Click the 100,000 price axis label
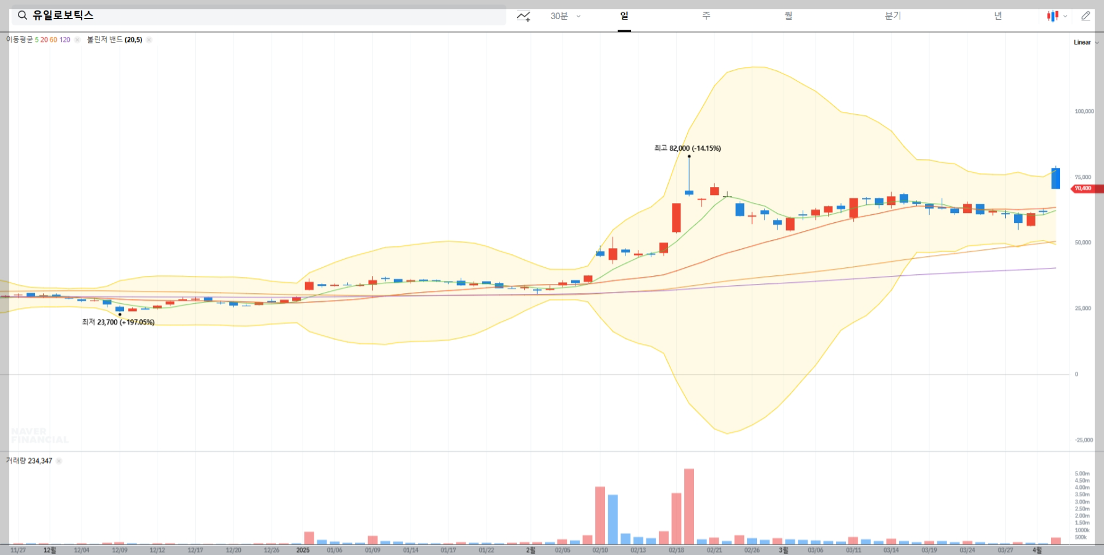Viewport: 1104px width, 555px height. click(x=1084, y=111)
